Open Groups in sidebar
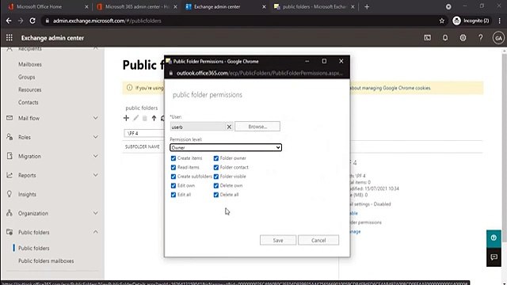The image size is (507, 285). (26, 77)
